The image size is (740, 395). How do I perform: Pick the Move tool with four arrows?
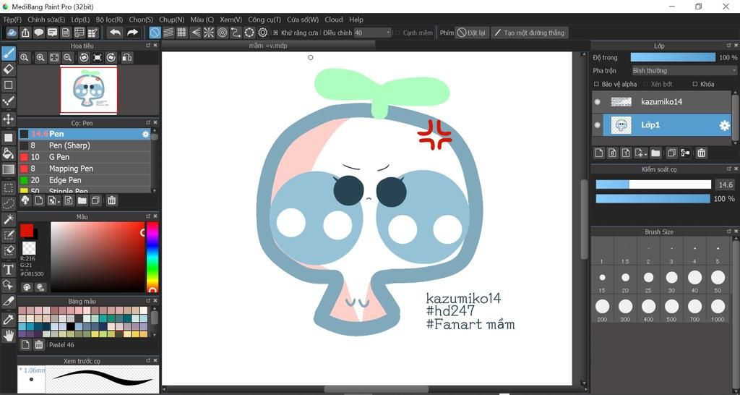coord(9,118)
